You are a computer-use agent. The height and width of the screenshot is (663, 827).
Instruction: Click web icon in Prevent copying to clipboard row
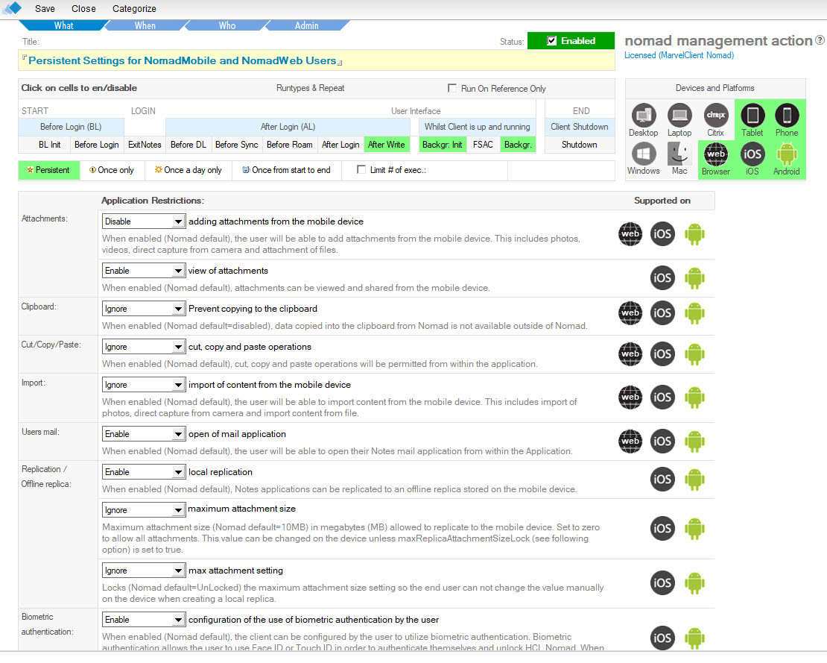pos(630,313)
